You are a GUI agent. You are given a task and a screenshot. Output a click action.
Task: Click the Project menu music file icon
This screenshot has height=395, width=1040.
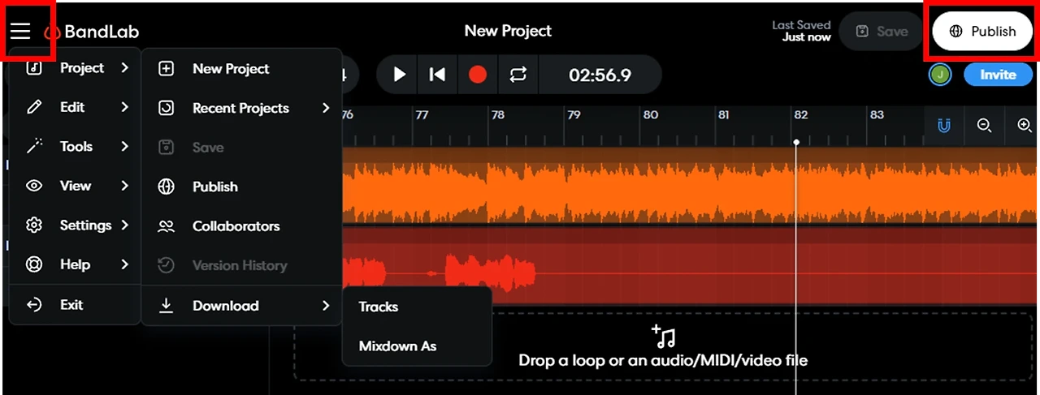(x=34, y=68)
